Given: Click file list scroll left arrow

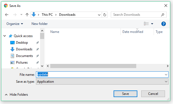Looking at the screenshot, I should [48, 66].
